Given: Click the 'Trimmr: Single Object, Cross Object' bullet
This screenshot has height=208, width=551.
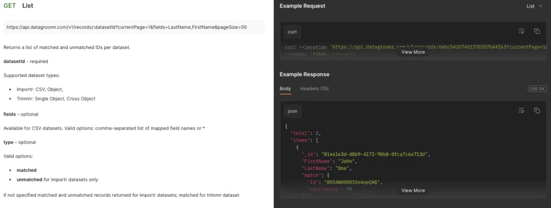Looking at the screenshot, I should pos(56,99).
